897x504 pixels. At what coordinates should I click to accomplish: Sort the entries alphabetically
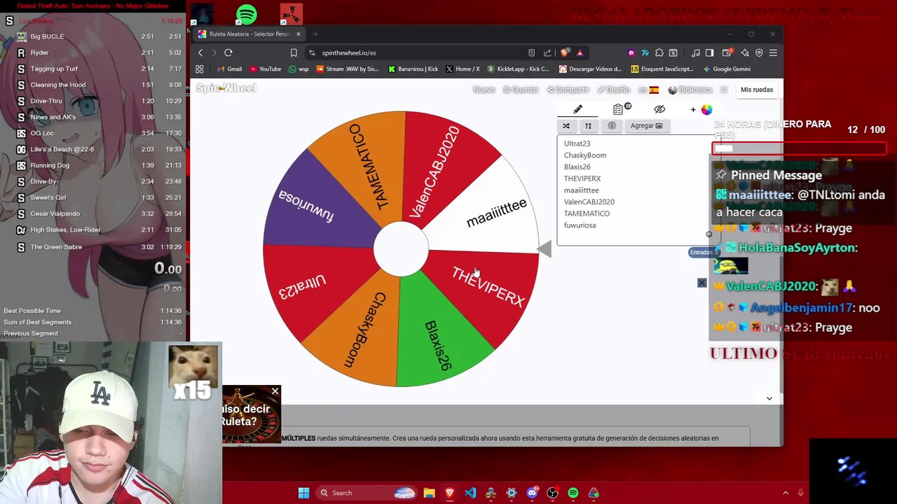pyautogui.click(x=589, y=125)
